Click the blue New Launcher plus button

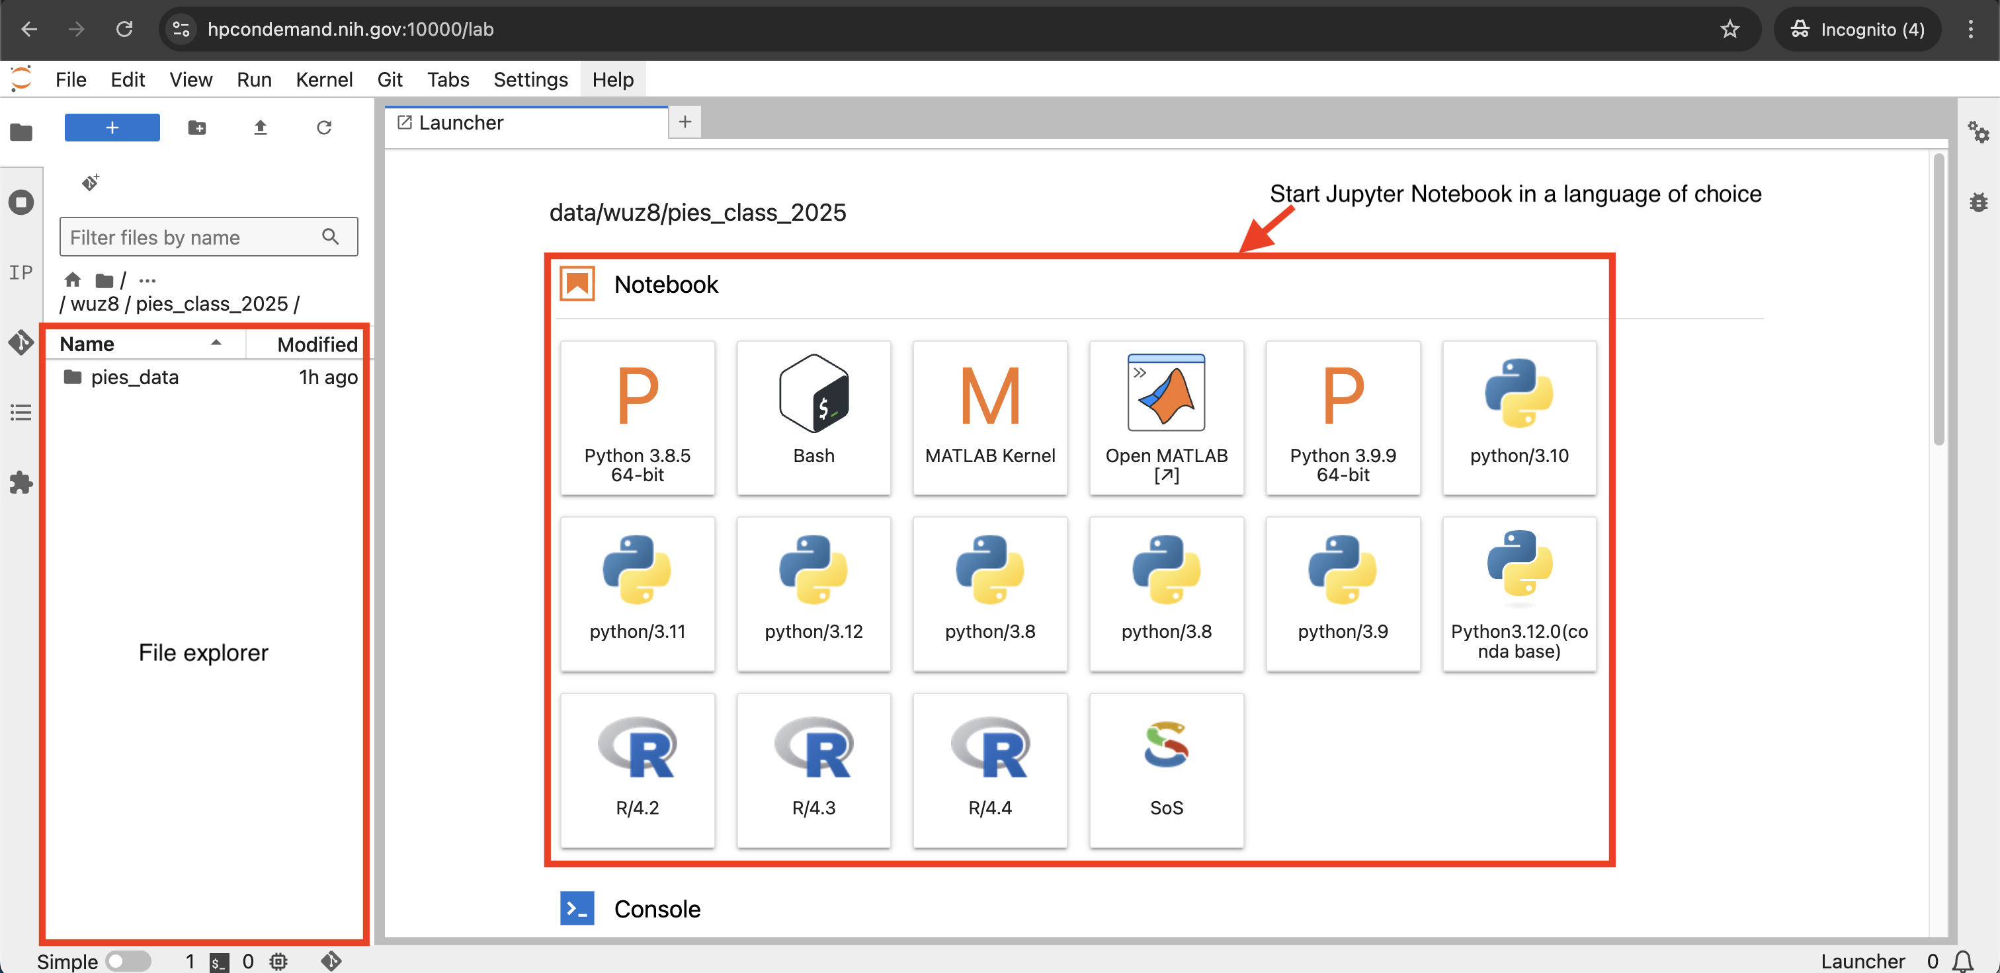[x=112, y=128]
